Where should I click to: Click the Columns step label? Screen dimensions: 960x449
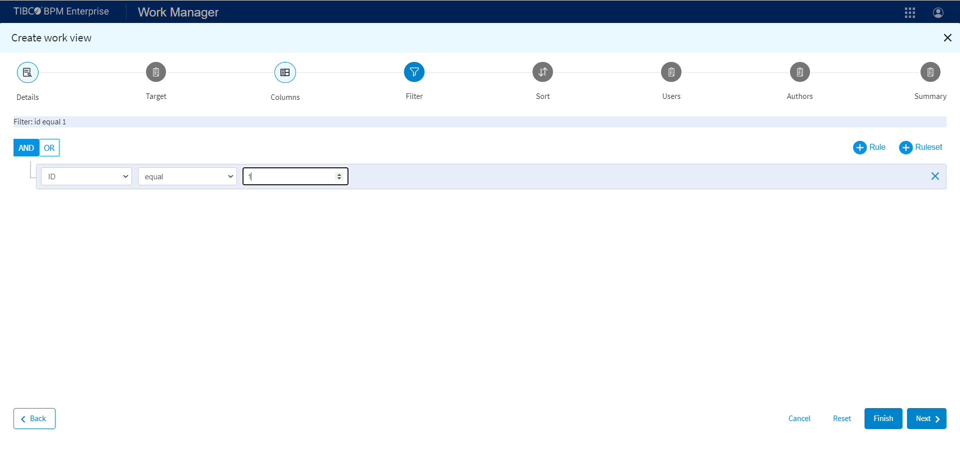point(285,97)
